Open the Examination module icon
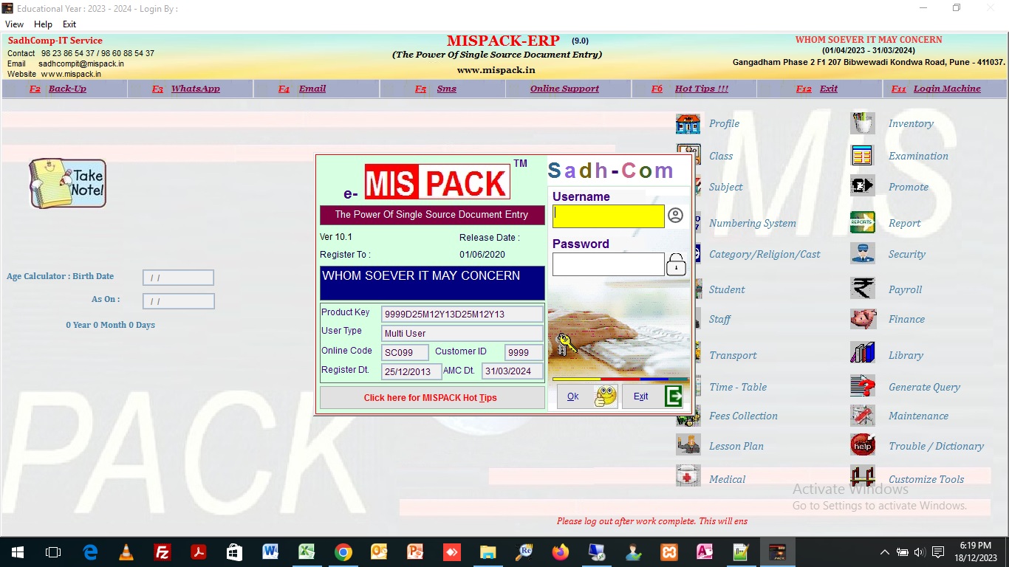 point(862,155)
